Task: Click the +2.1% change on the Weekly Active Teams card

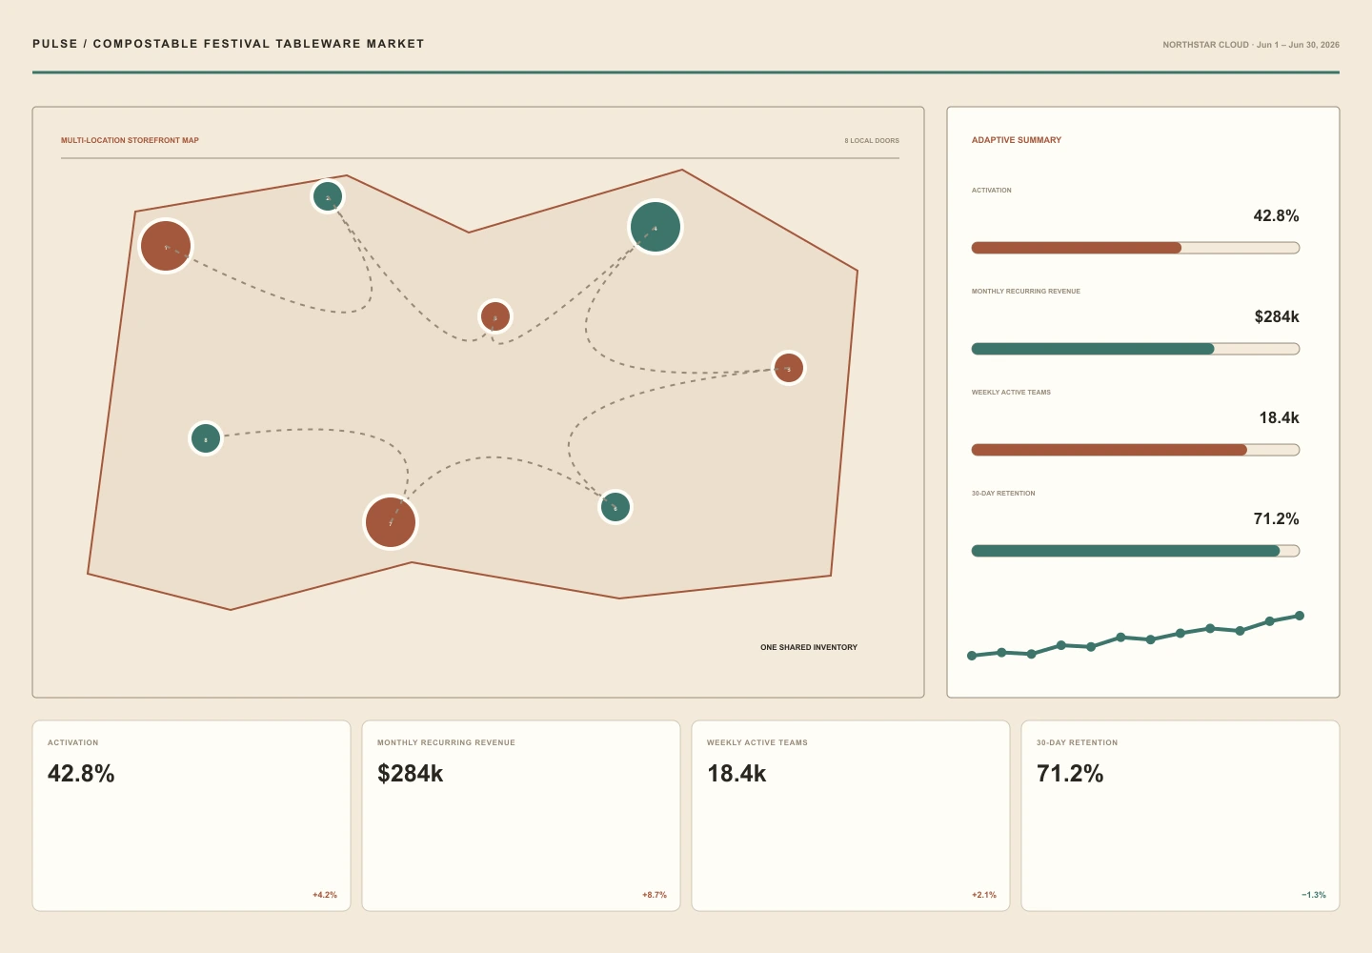Action: click(x=984, y=895)
